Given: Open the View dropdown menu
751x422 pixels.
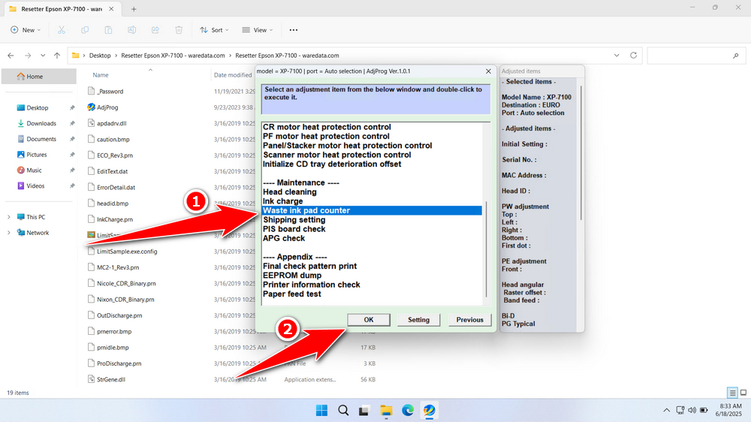Looking at the screenshot, I should (258, 30).
